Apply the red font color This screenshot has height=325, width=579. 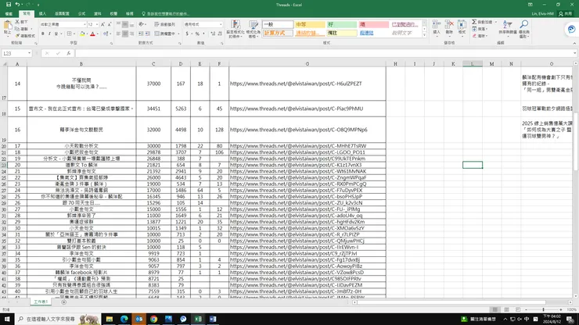pos(92,34)
